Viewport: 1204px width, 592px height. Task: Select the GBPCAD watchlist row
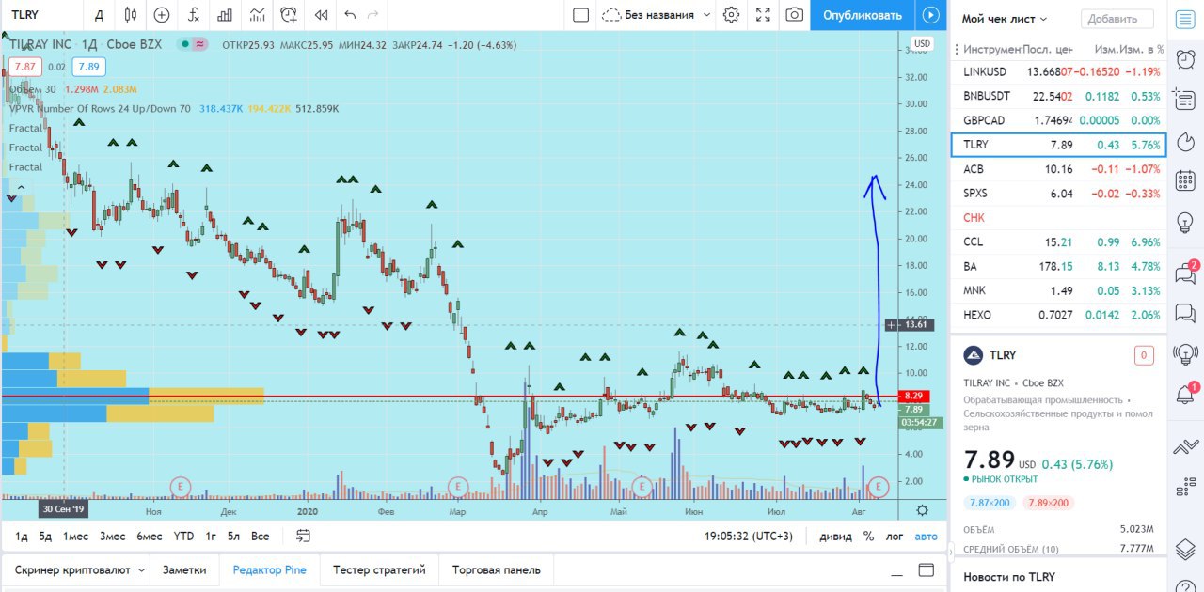click(1058, 120)
